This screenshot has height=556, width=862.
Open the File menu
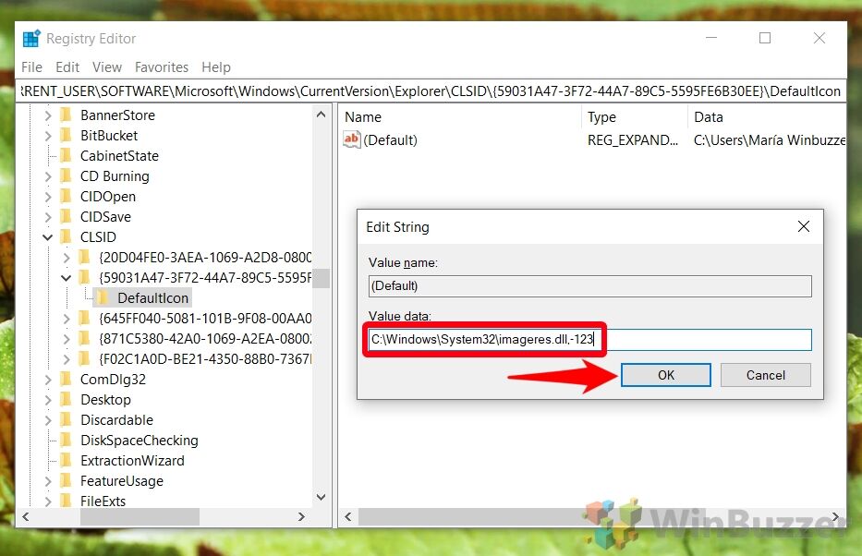coord(32,67)
